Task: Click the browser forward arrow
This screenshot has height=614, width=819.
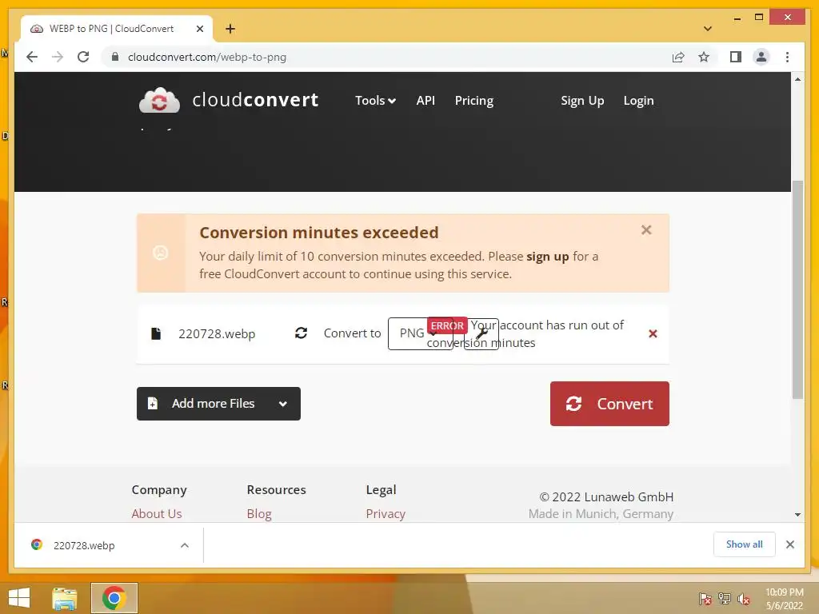Action: click(x=58, y=57)
